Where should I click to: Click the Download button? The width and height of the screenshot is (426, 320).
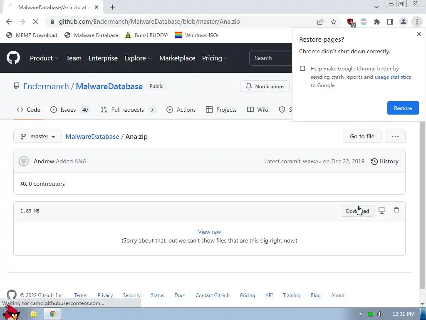(x=357, y=211)
